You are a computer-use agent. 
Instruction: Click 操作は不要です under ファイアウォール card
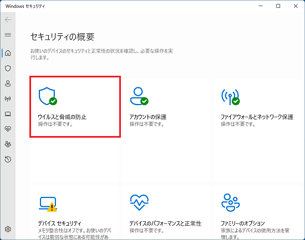(238, 124)
